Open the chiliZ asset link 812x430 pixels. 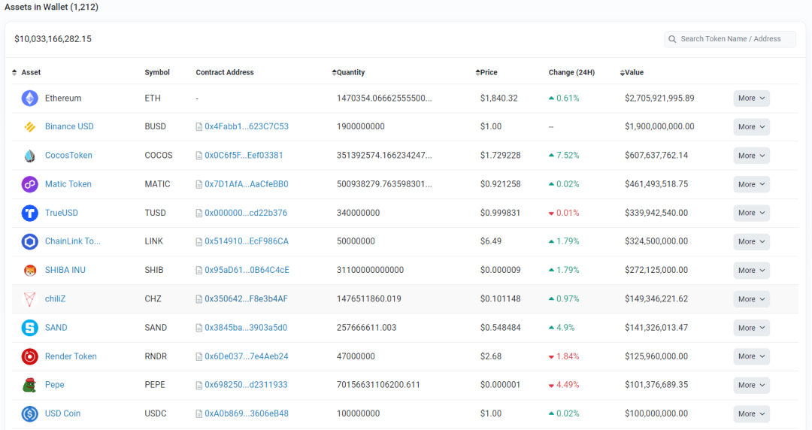pos(55,299)
